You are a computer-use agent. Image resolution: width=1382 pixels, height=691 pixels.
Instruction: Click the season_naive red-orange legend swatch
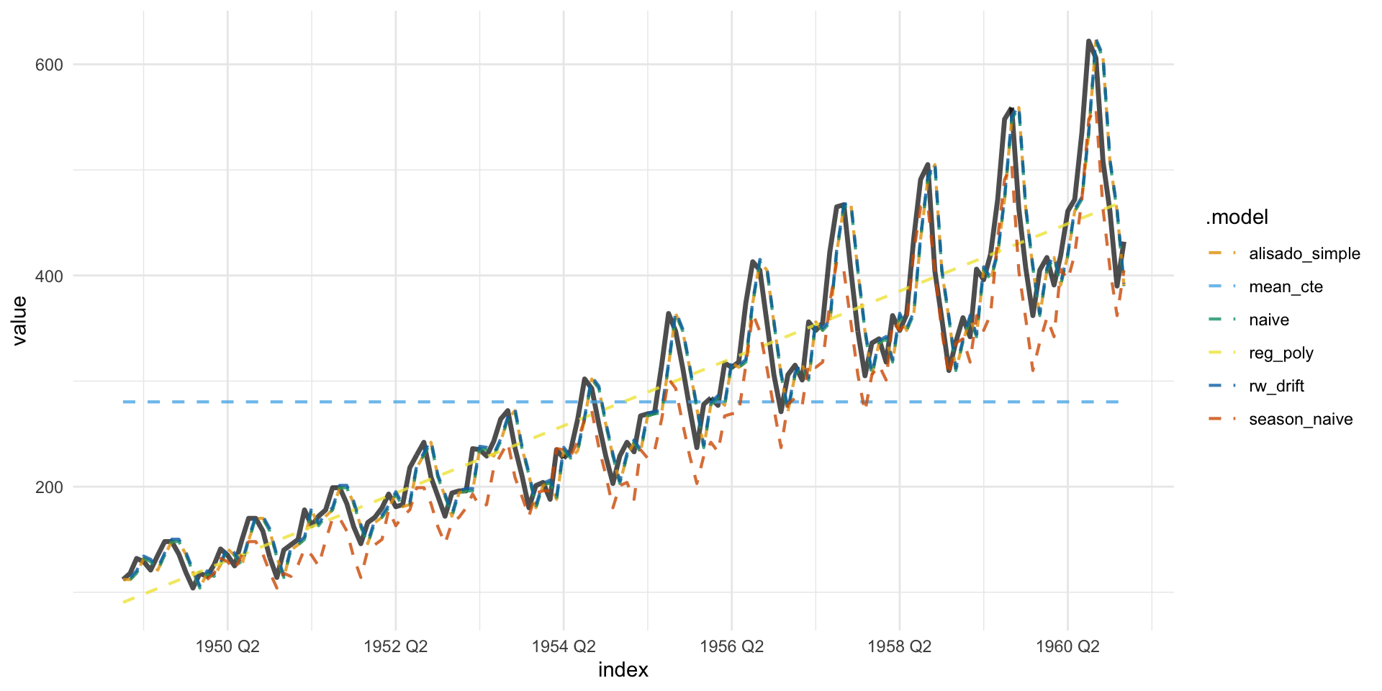tap(1222, 419)
